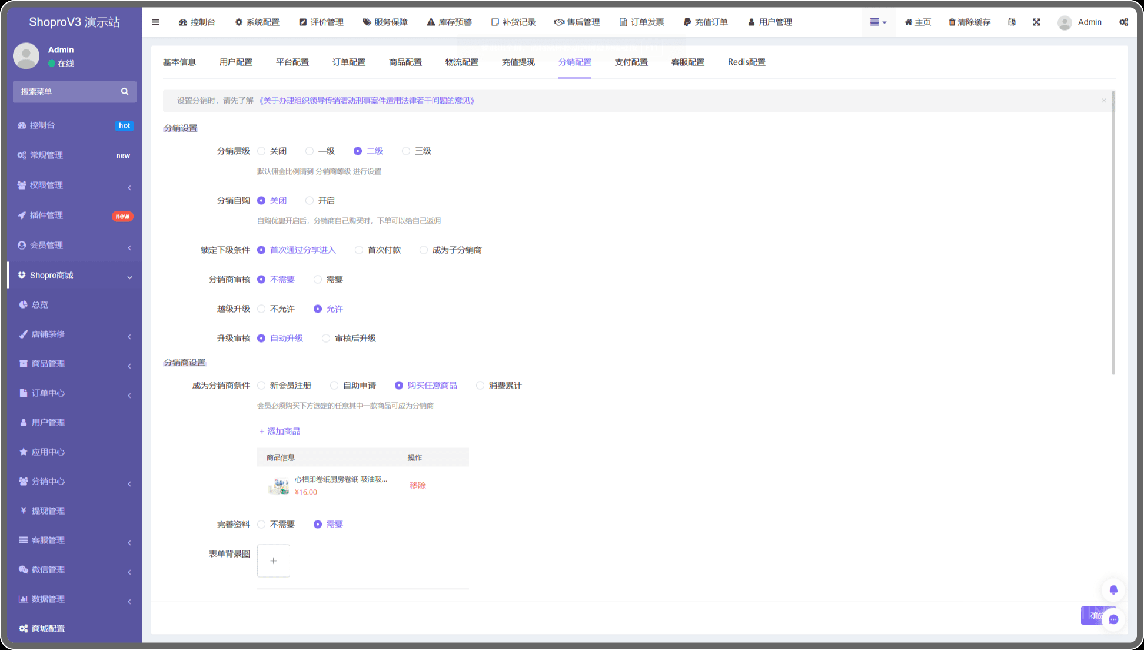
Task: Click the hamburger menu collapse icon
Action: click(155, 22)
